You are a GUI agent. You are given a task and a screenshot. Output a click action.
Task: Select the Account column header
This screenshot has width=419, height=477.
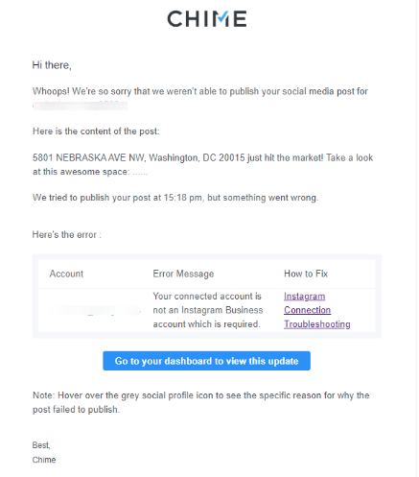pos(66,274)
